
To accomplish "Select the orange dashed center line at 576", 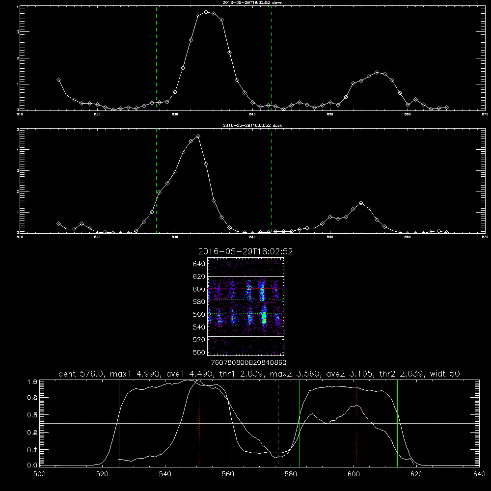I will 278,423.
